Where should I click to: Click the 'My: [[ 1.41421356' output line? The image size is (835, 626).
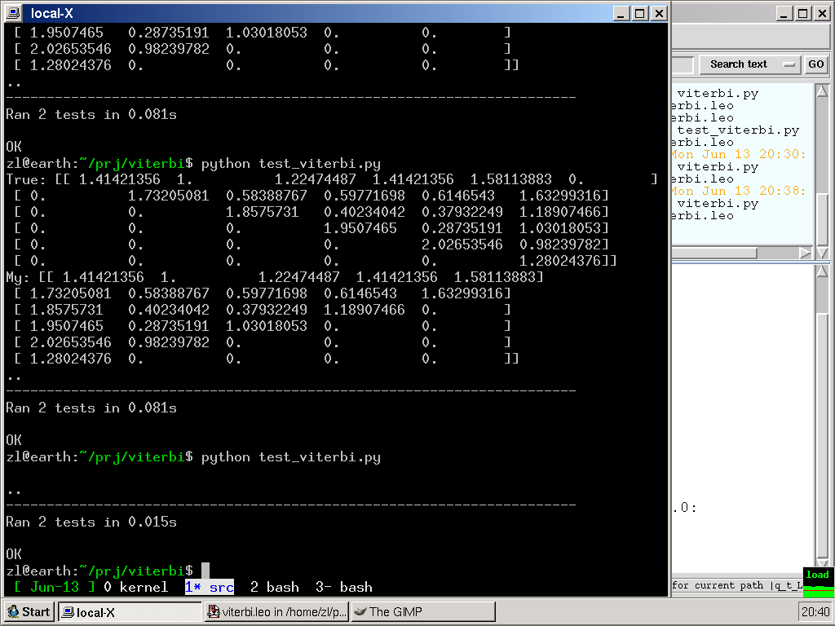point(274,277)
